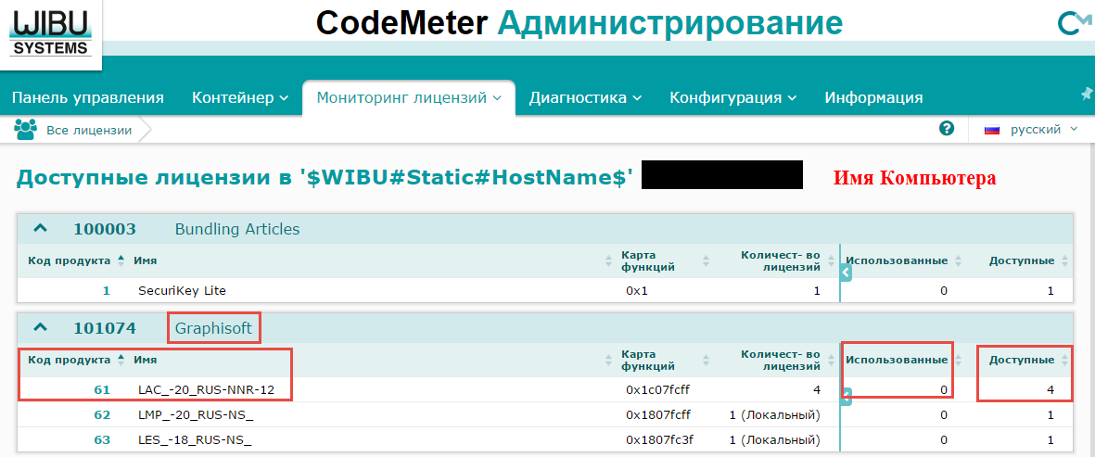This screenshot has height=457, width=1095.
Task: Open product code 62 link
Action: point(102,414)
